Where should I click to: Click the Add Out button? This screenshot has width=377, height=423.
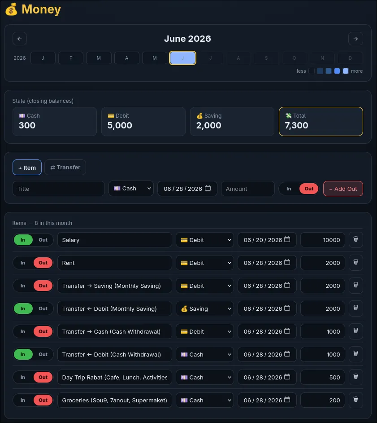point(343,189)
